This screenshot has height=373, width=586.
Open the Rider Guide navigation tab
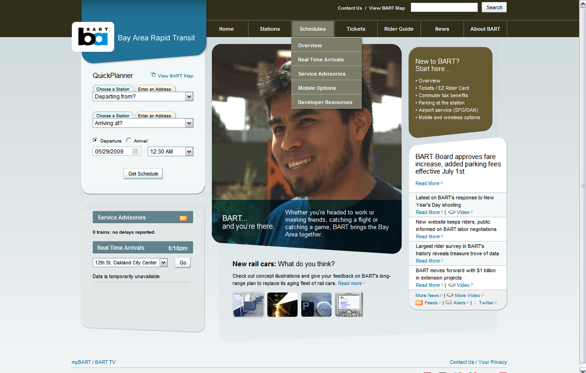[398, 29]
